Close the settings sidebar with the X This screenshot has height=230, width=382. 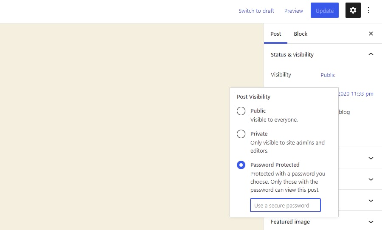tap(371, 34)
